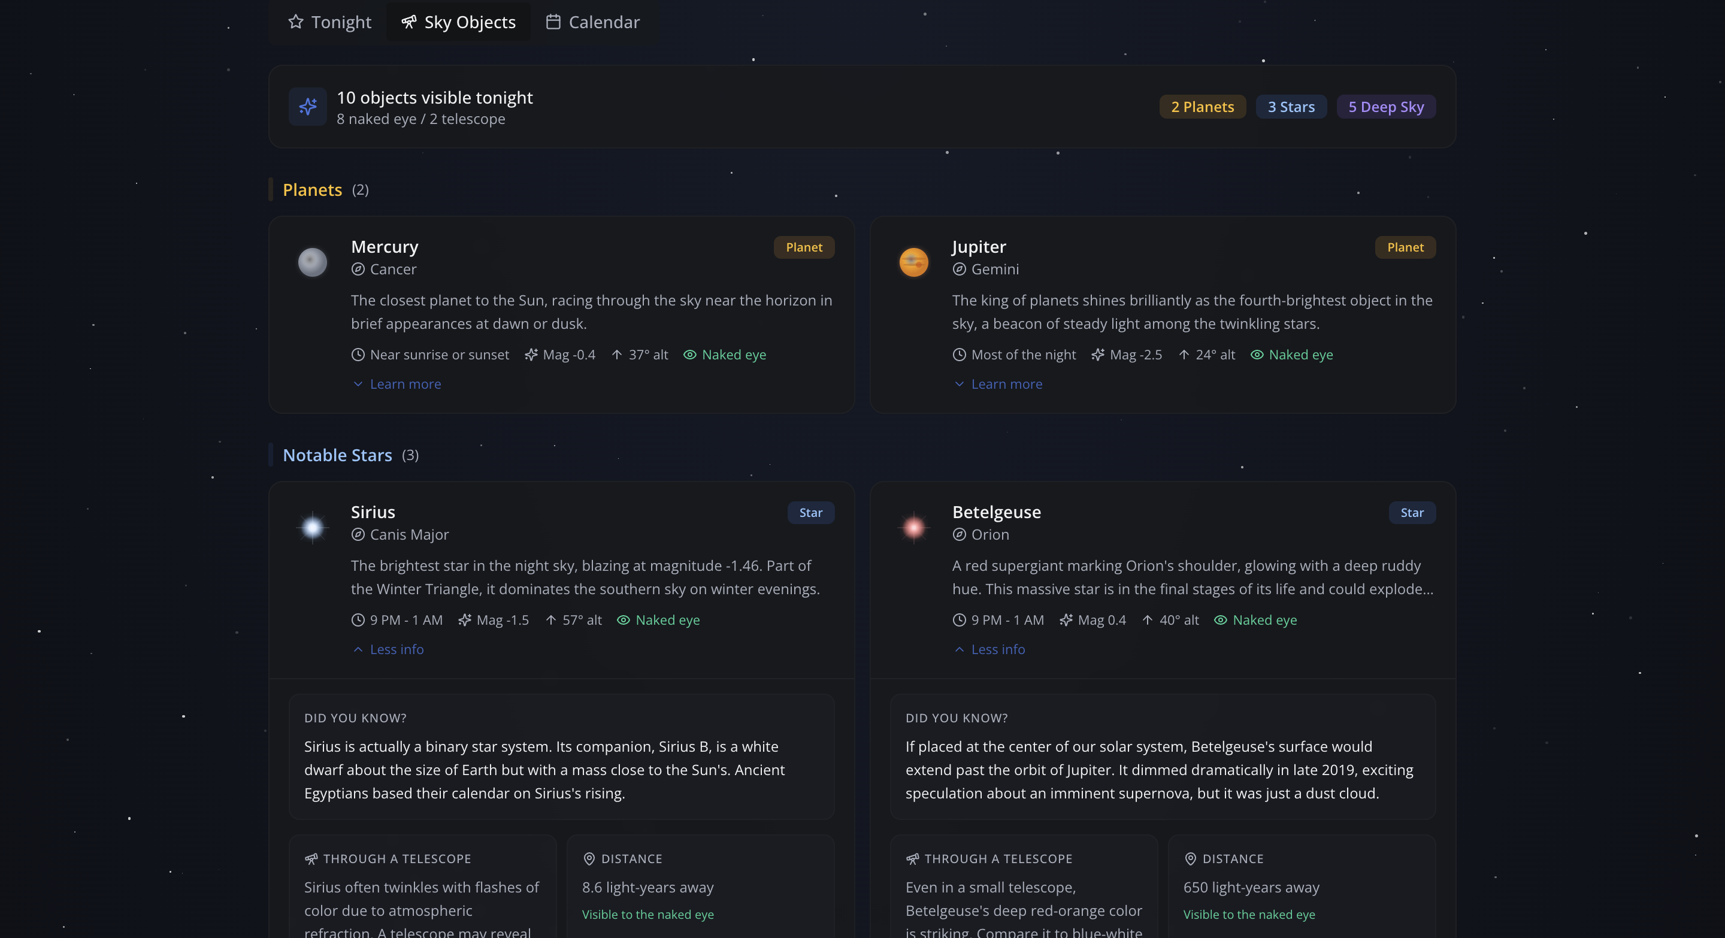Click the Mercury planet icon
1725x938 pixels.
312,262
